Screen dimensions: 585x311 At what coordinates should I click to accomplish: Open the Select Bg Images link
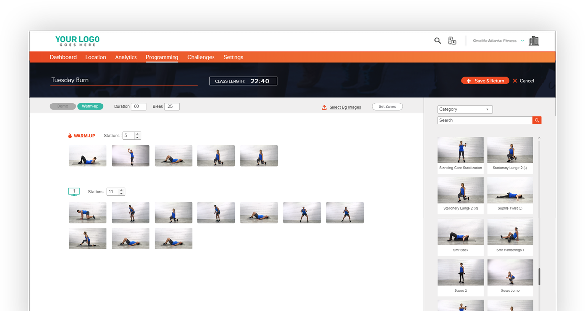(345, 107)
